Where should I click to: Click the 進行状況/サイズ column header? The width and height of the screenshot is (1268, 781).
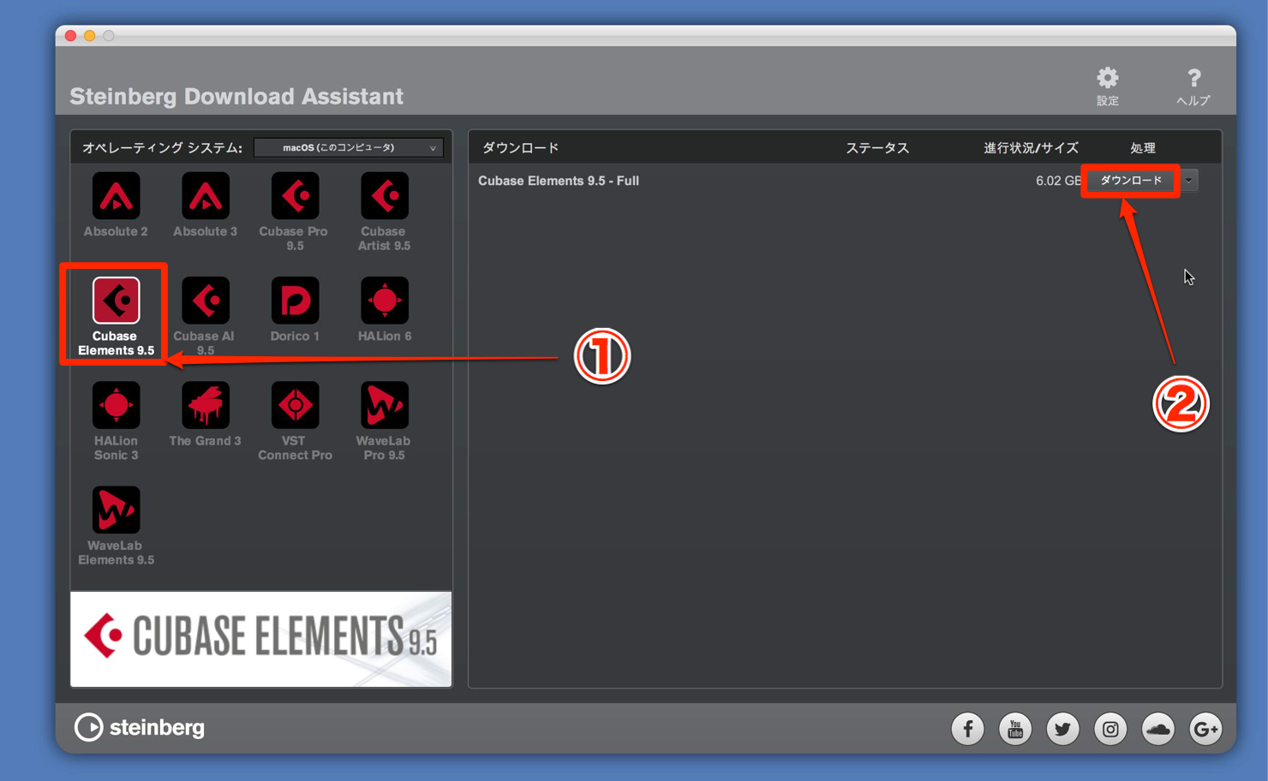coord(1031,147)
